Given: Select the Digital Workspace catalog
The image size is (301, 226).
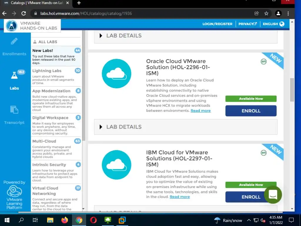Looking at the screenshot, I should [56, 125].
